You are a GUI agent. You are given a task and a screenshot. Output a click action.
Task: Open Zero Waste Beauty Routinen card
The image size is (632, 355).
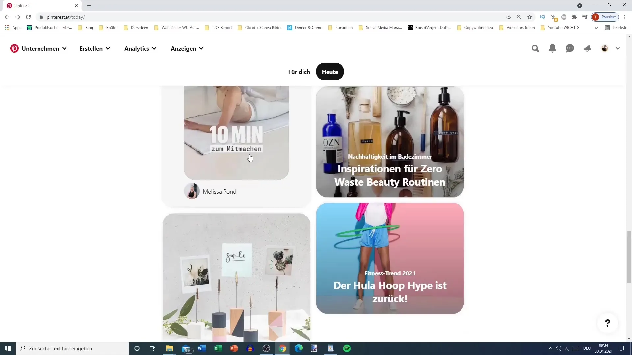click(x=390, y=142)
